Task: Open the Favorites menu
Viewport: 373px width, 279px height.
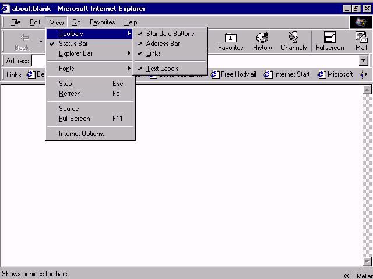Action: [x=103, y=22]
